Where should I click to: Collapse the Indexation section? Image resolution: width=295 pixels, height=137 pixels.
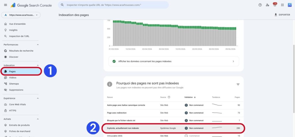pyautogui.click(x=38, y=65)
